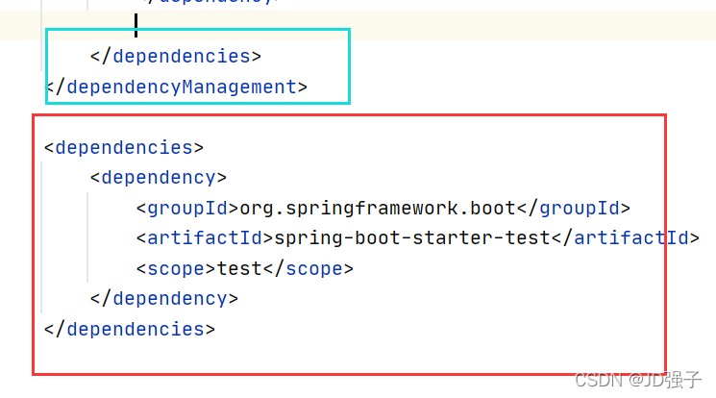The image size is (716, 398).
Task: Click closing dependencies tag above dependencyManagement
Action: coord(175,57)
